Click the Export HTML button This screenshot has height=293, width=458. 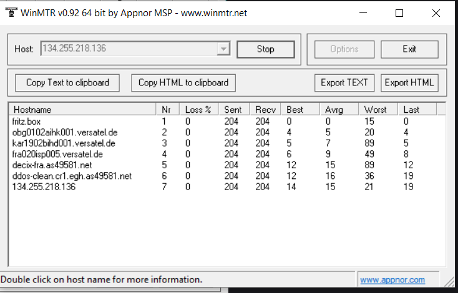[x=409, y=82]
